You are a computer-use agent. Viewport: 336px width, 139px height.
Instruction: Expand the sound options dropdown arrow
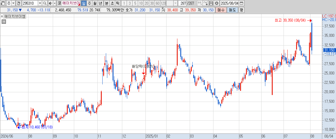[55, 3]
